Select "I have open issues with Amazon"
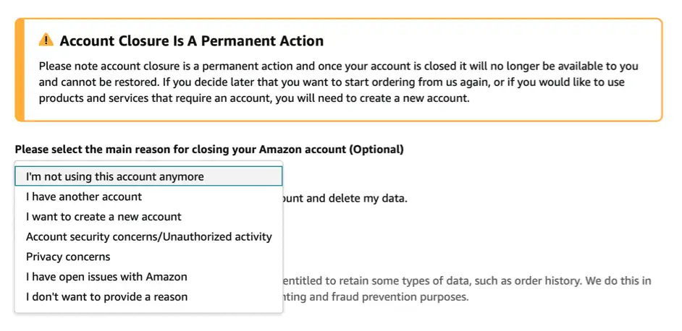The width and height of the screenshot is (682, 331). click(x=106, y=277)
